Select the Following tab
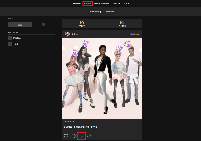The height and width of the screenshot is (141, 201). [x=95, y=12]
